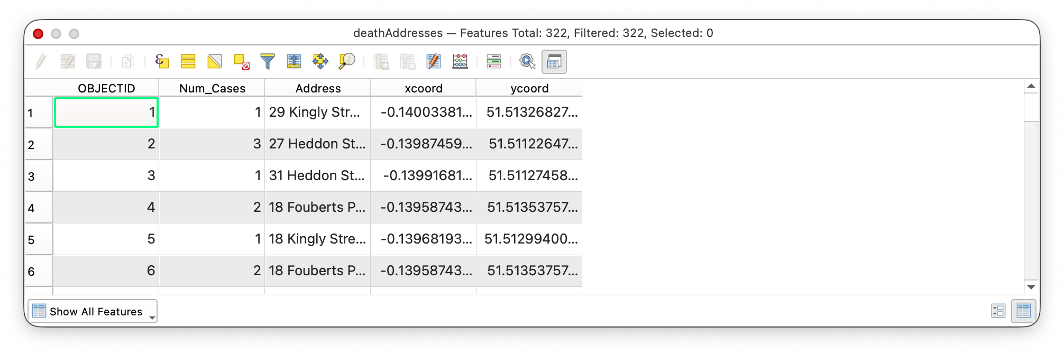The image size is (1064, 355).
Task: Click the Actions gear icon
Action: click(527, 62)
